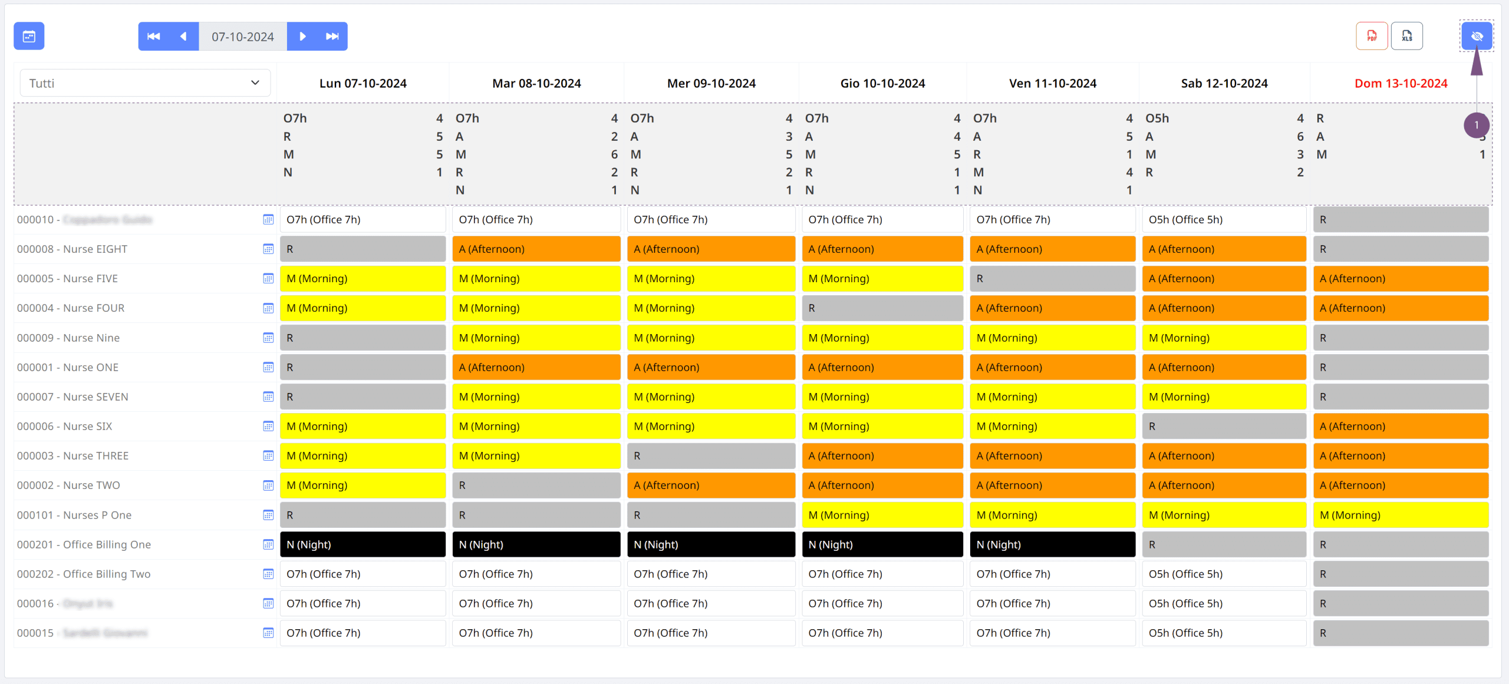Click the 07-10-2024 date field

(x=243, y=37)
